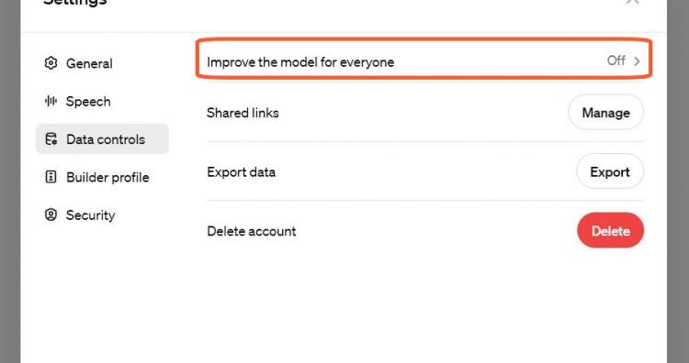Click the Shared links row label
The image size is (689, 363).
pos(243,113)
